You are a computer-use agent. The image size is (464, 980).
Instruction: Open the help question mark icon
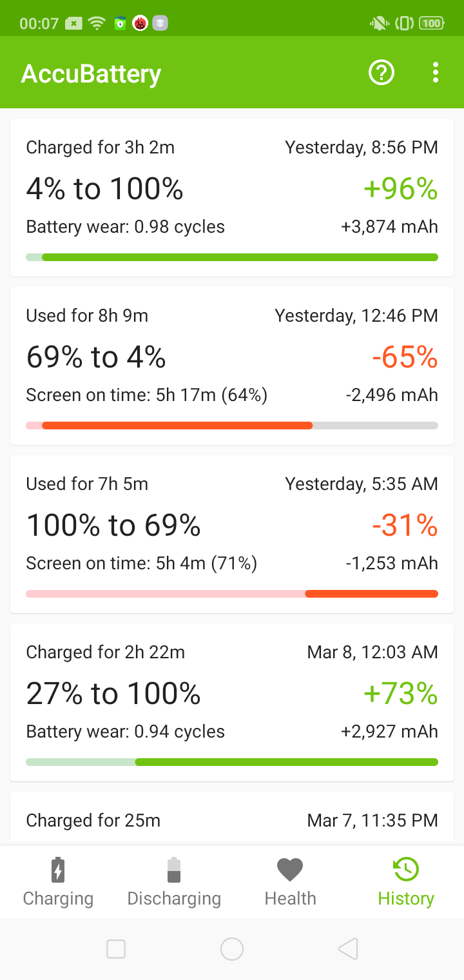(381, 73)
